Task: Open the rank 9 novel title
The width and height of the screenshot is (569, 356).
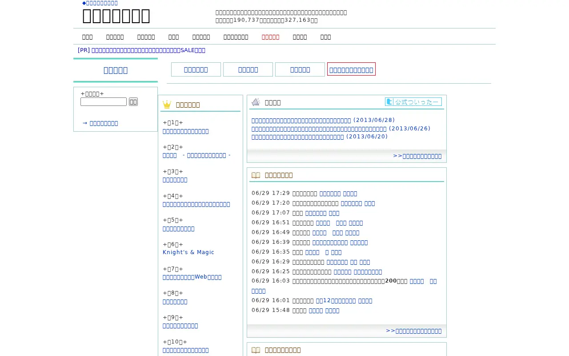Action: coord(180,326)
